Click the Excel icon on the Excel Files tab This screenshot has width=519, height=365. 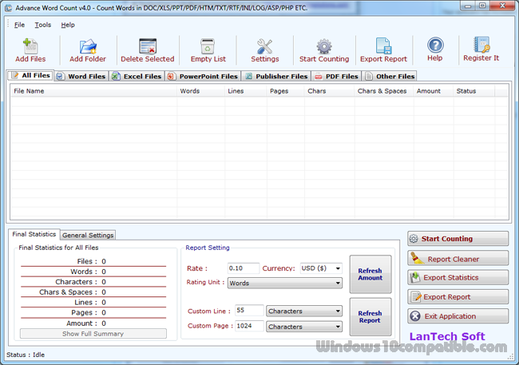pos(116,77)
